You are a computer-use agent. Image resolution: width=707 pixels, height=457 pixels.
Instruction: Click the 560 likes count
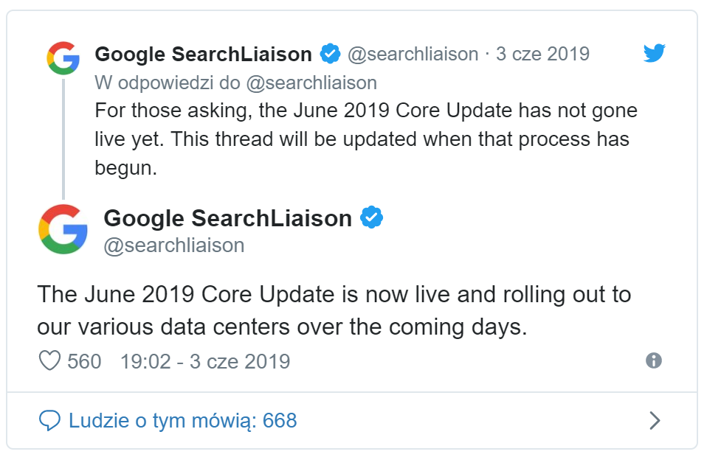84,361
